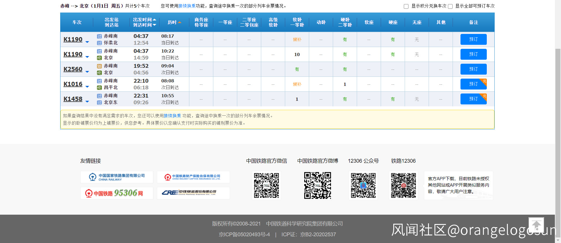Enable 显示全部可预订车次 checkbox
This screenshot has width=561, height=243.
pyautogui.click(x=450, y=6)
